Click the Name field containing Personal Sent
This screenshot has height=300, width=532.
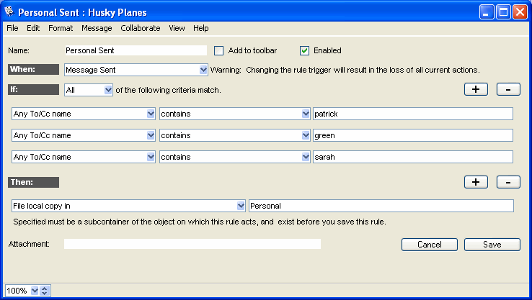click(136, 50)
